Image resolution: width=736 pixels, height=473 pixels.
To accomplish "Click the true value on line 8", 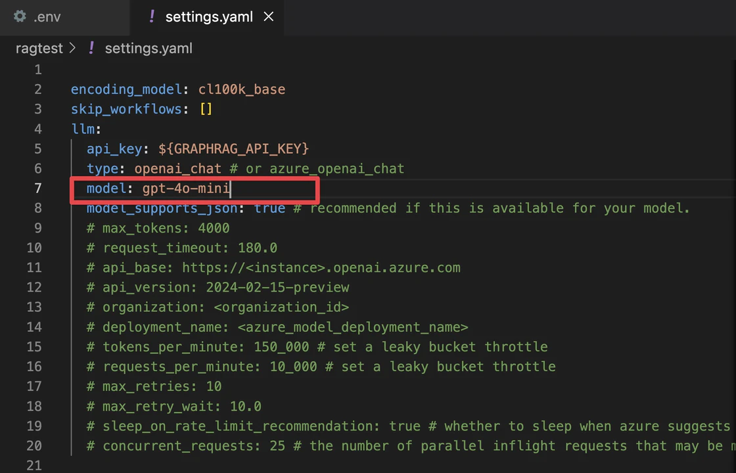I will coord(269,208).
